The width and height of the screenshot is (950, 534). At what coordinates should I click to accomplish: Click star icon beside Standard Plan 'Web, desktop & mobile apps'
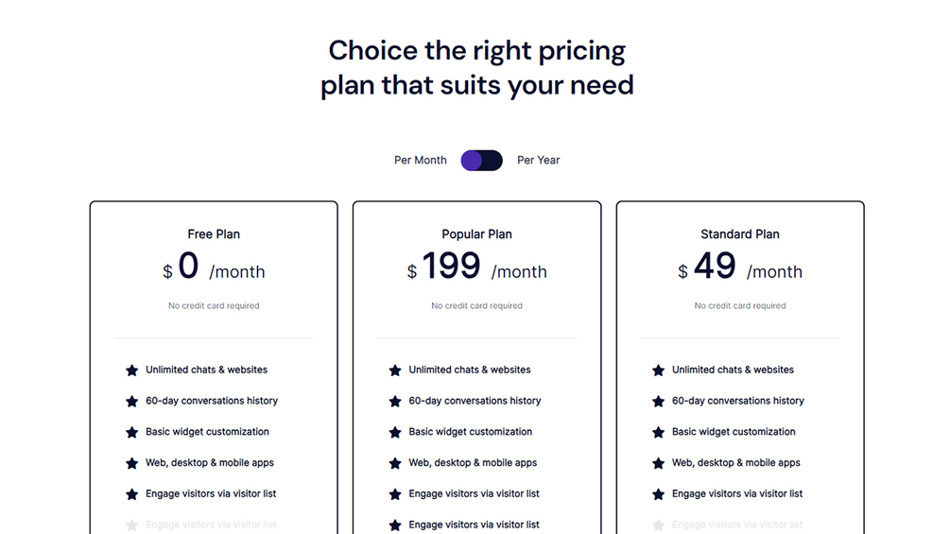659,464
